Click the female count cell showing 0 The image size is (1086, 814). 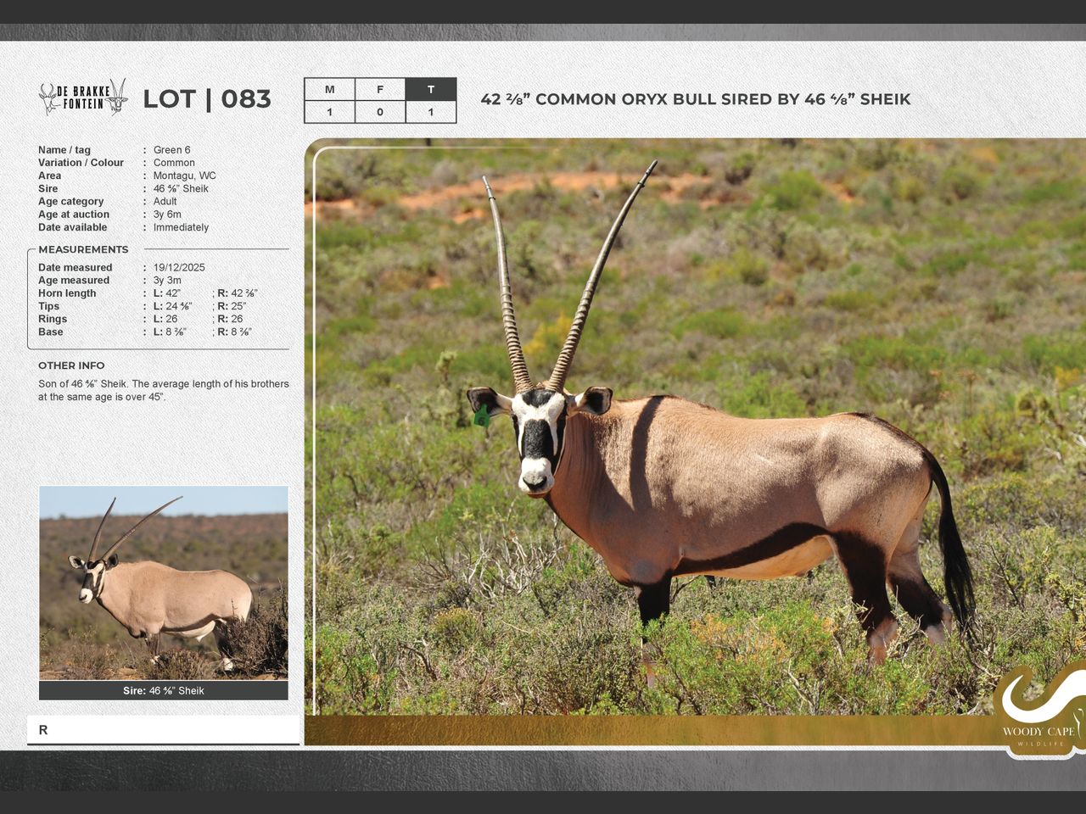point(379,112)
